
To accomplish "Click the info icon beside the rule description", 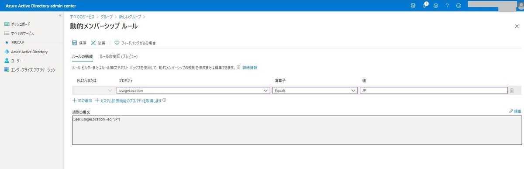I will pyautogui.click(x=238, y=67).
